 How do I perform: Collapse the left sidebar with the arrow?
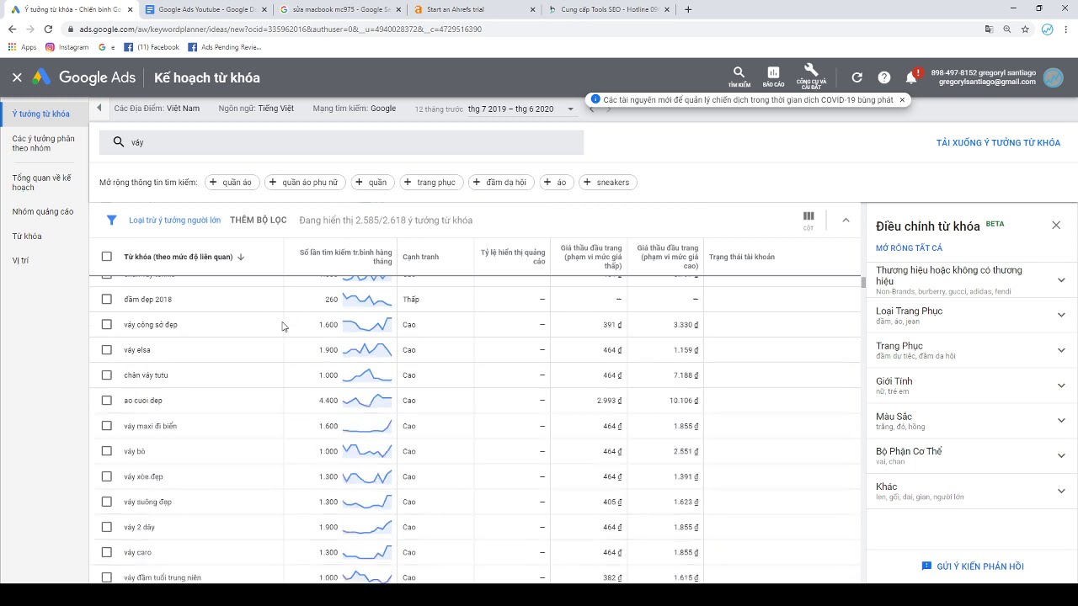click(x=99, y=108)
